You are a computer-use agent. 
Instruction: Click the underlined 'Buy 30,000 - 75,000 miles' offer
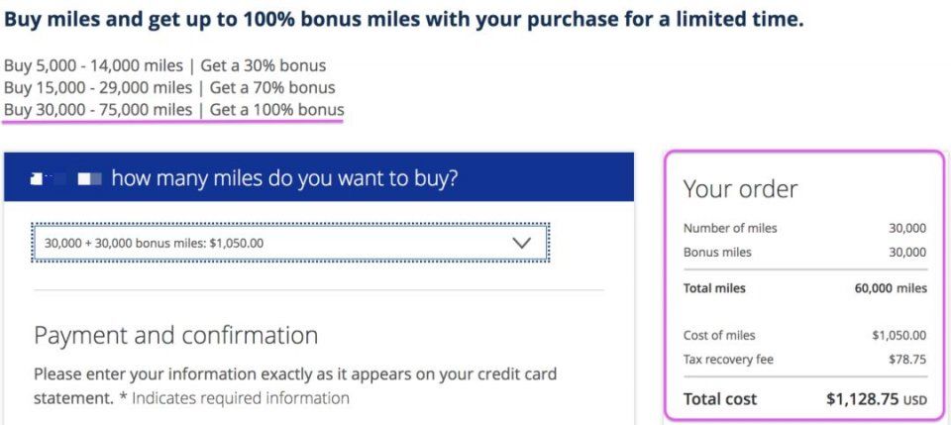173,109
